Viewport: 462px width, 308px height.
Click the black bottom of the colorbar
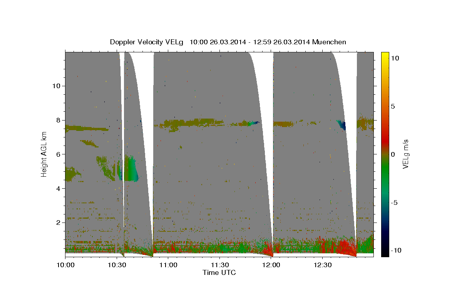tap(385, 252)
